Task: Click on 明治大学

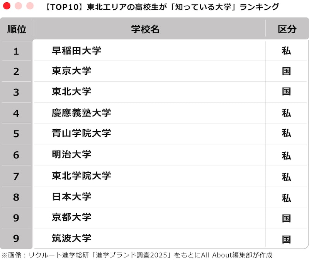Action: click(71, 155)
